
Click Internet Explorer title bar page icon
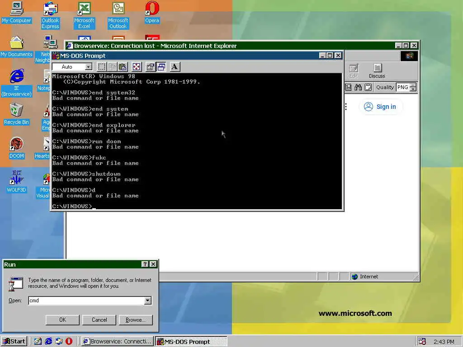tap(69, 46)
